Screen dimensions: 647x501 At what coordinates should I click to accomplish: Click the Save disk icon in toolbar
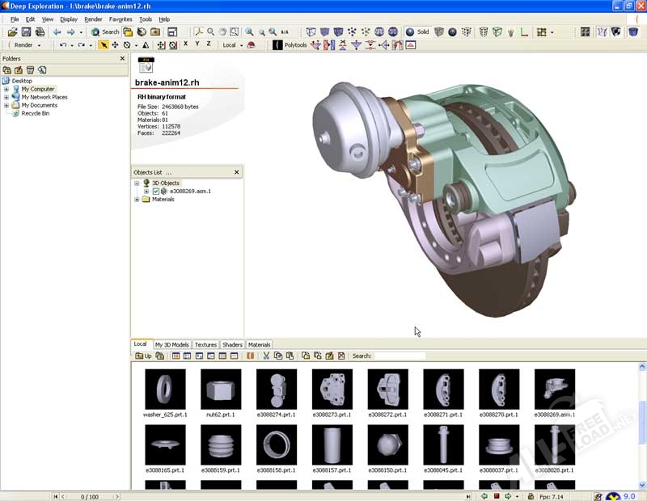point(27,32)
